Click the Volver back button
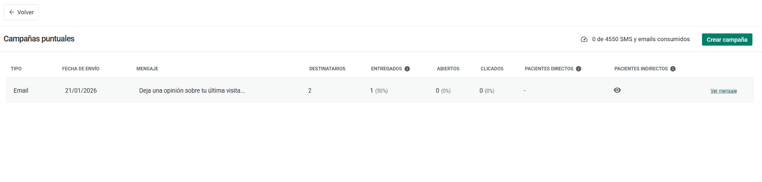 point(21,12)
